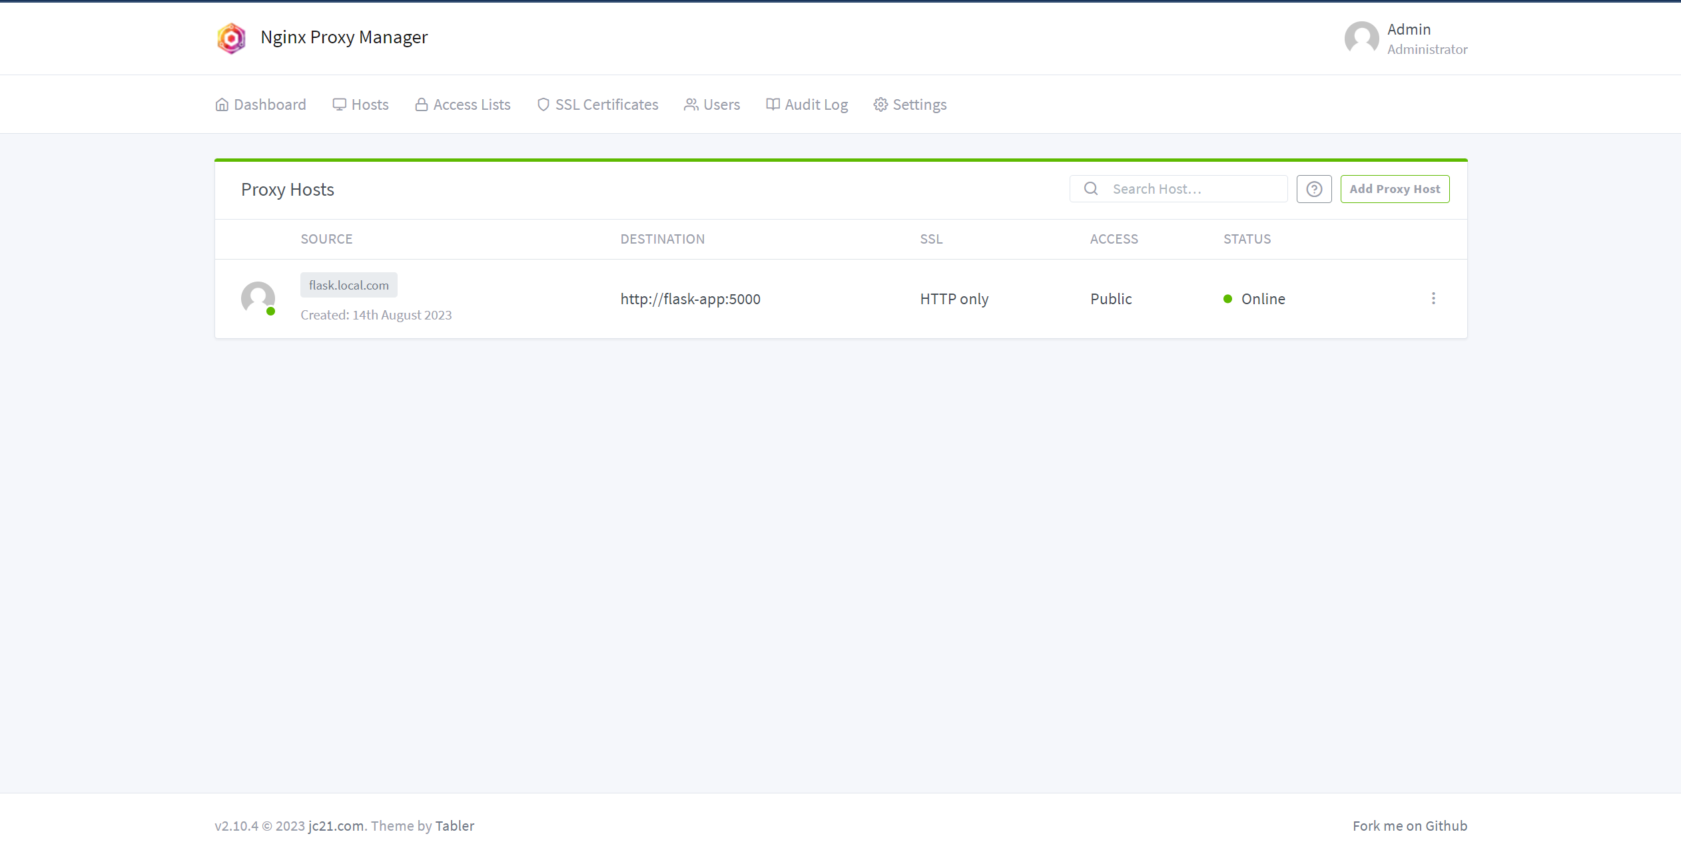Click the help question mark icon
Screen dimensions: 1681x854
click(x=1313, y=189)
